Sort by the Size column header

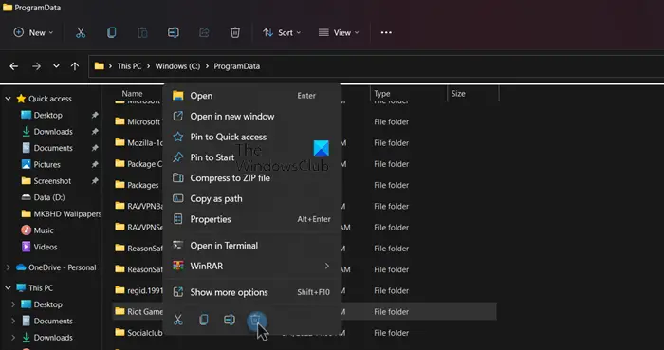click(x=458, y=94)
